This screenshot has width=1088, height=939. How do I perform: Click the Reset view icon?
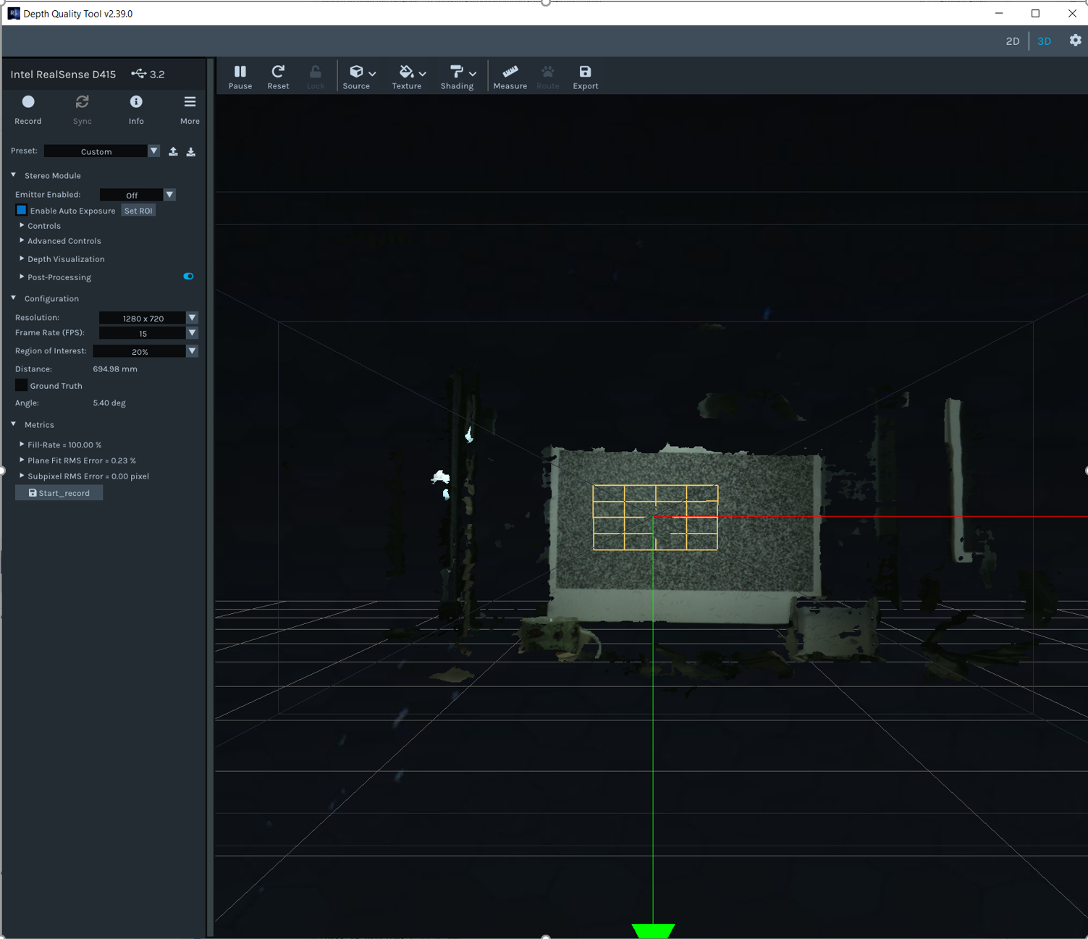point(278,76)
